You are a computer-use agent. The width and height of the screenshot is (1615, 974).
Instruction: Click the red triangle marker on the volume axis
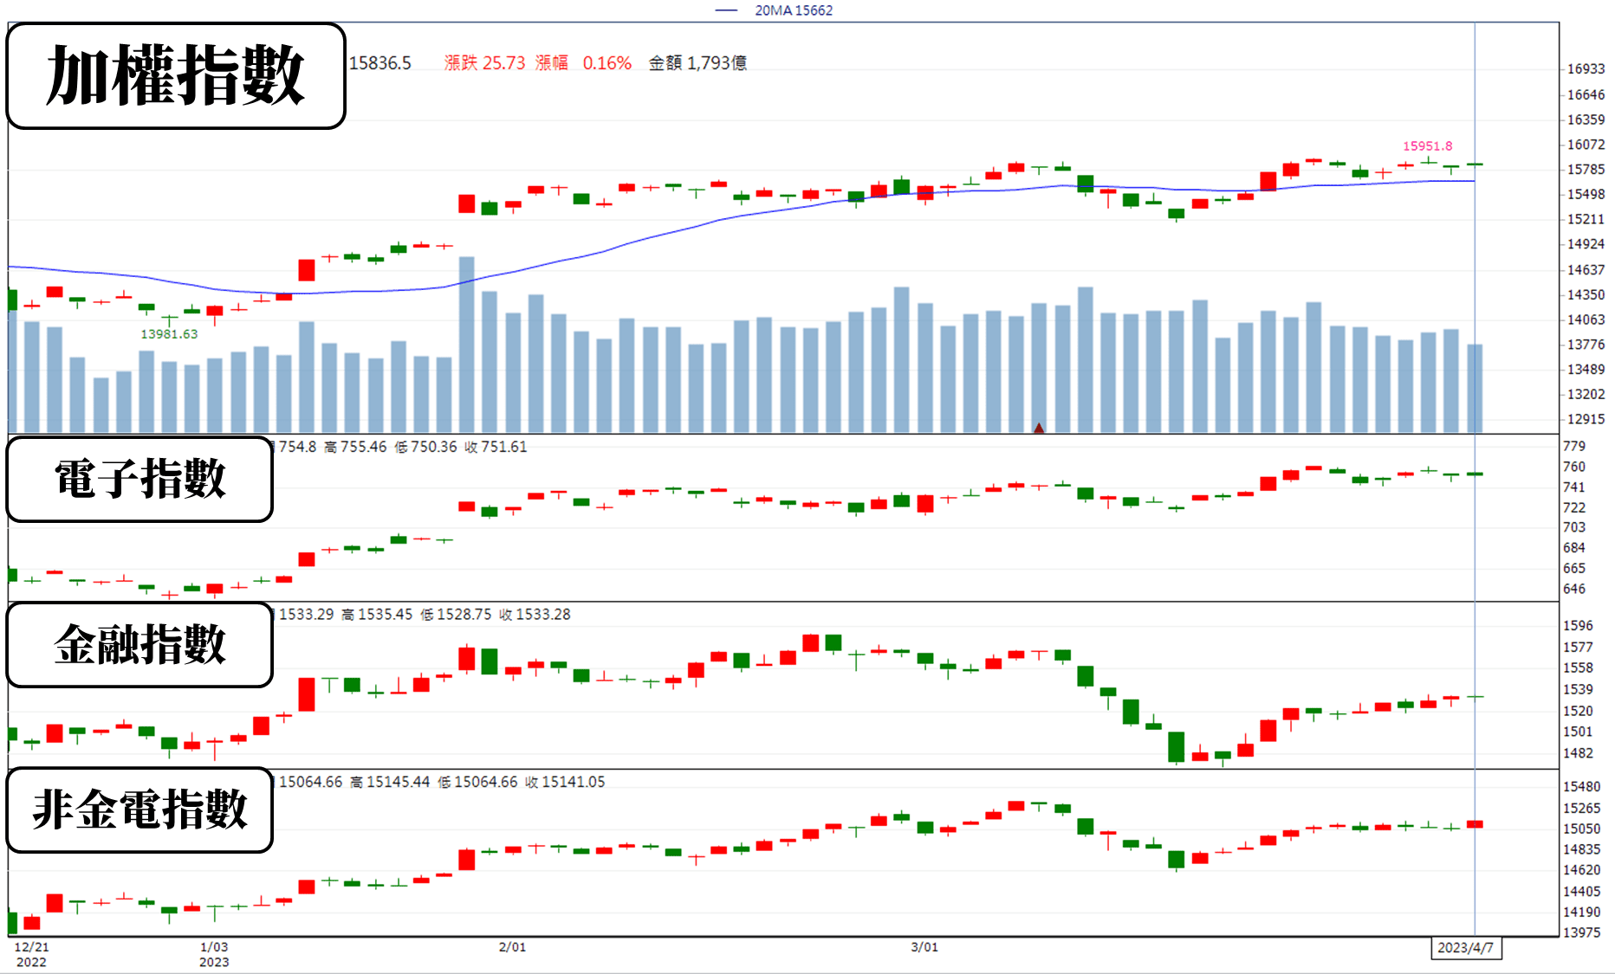point(1038,428)
